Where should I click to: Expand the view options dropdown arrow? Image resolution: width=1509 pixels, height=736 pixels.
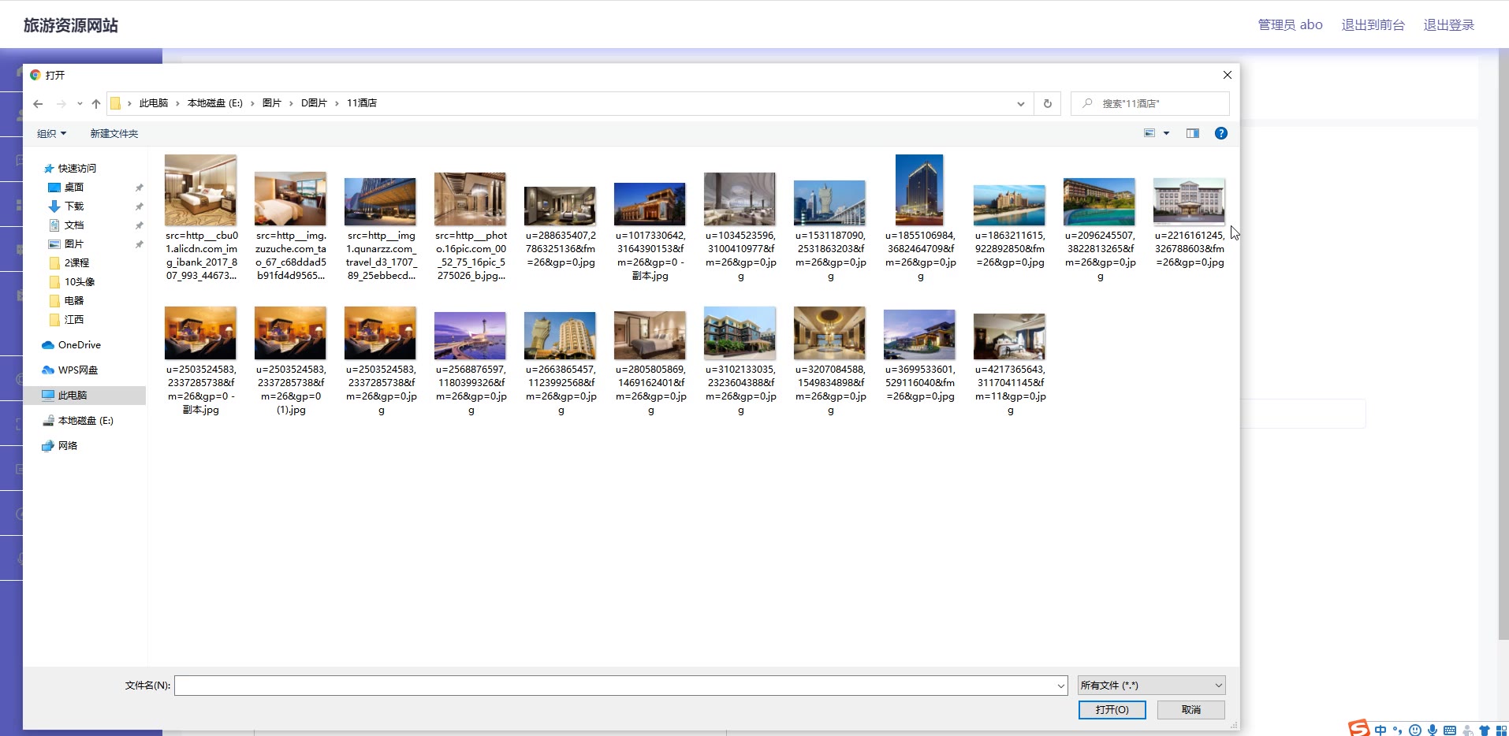pyautogui.click(x=1167, y=133)
